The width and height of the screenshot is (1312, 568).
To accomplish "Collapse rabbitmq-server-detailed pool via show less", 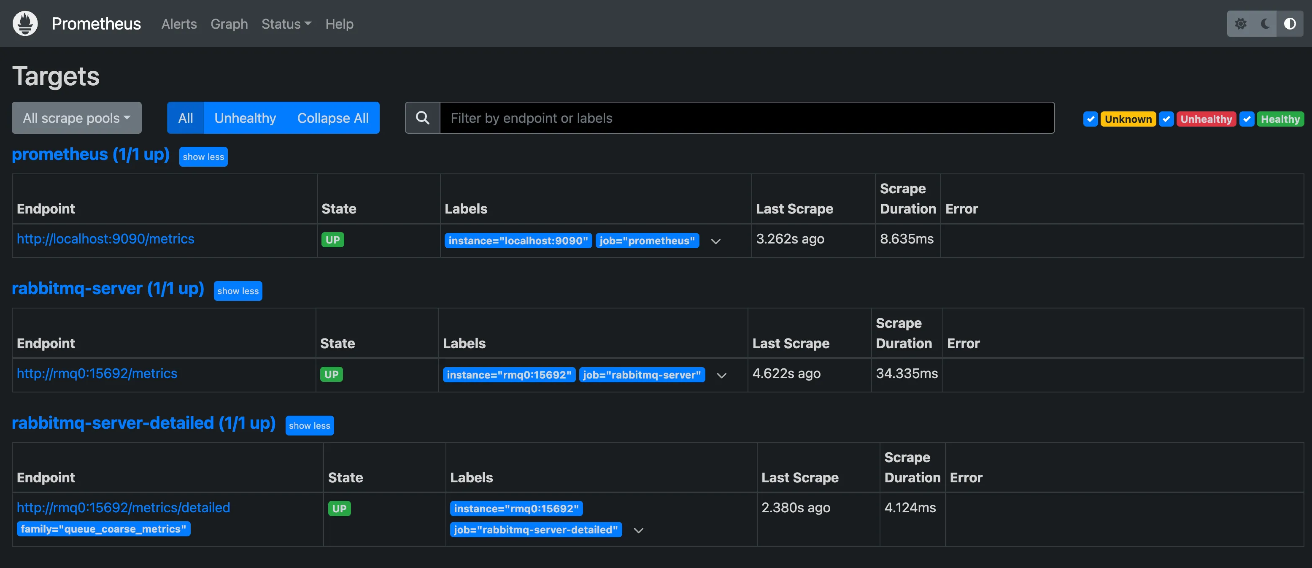I will [310, 425].
